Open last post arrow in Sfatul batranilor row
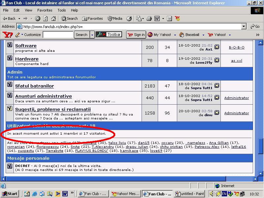The image size is (264, 198). [217, 85]
